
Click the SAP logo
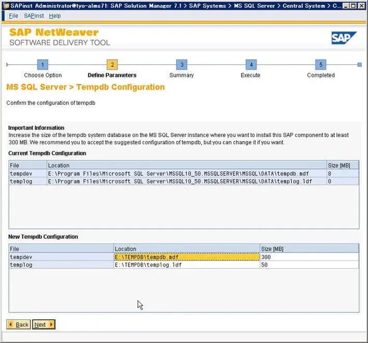point(344,38)
